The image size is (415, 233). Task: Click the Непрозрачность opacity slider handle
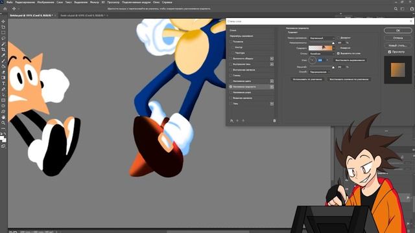coord(333,43)
